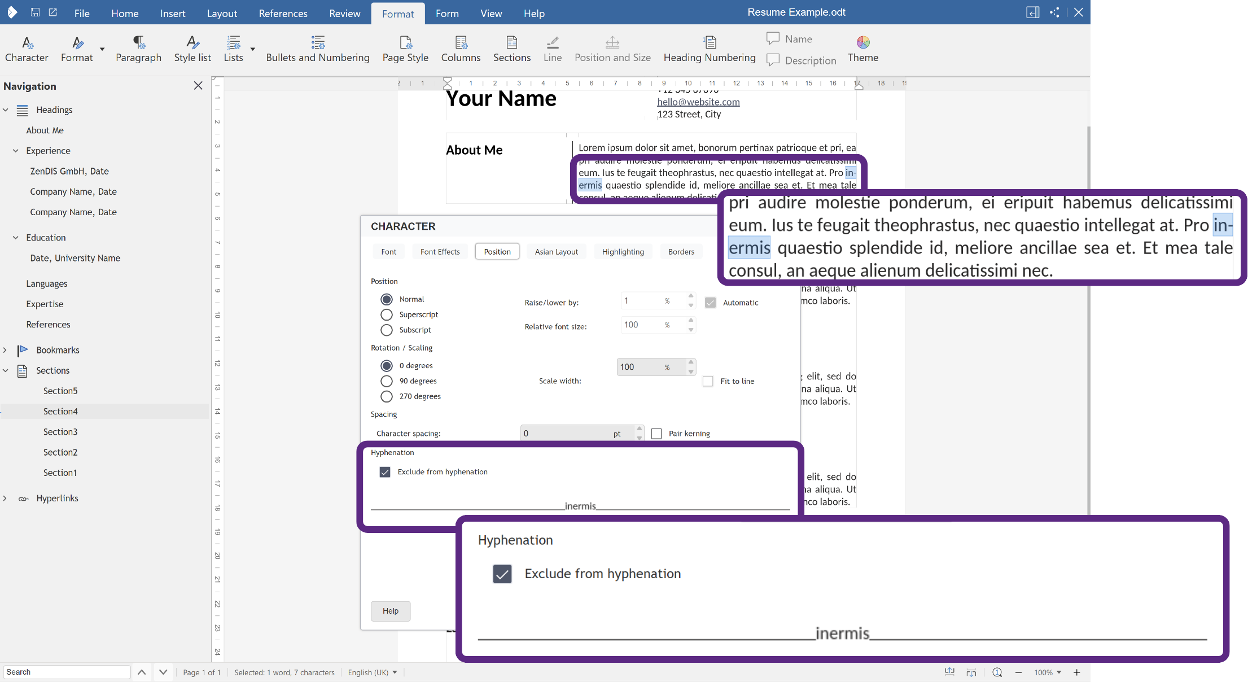Screen dimensions: 1248x682
Task: Enable the Pair kerning checkbox
Action: coord(656,434)
